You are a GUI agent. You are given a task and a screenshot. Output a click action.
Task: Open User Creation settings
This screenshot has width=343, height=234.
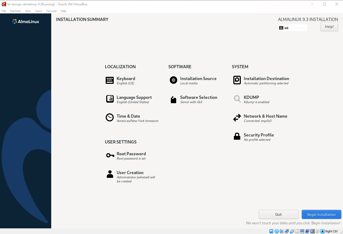tap(130, 172)
